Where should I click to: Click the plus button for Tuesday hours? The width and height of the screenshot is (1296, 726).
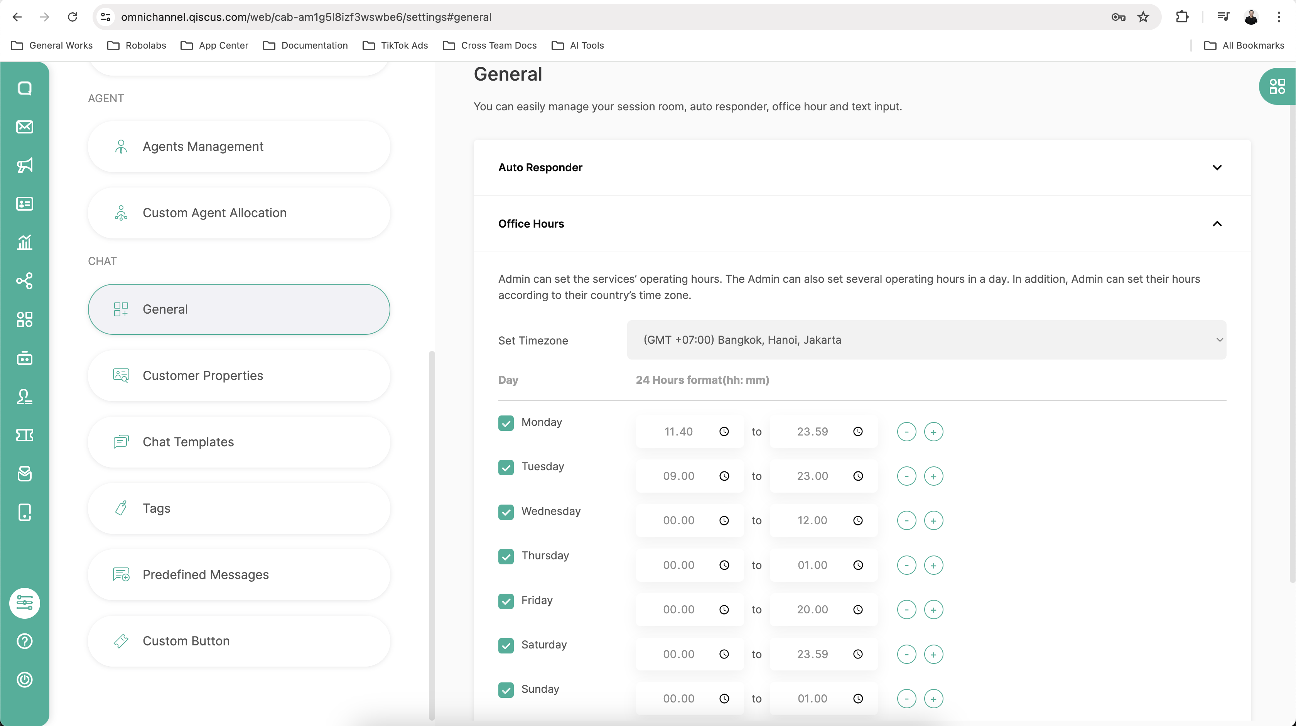(x=933, y=476)
